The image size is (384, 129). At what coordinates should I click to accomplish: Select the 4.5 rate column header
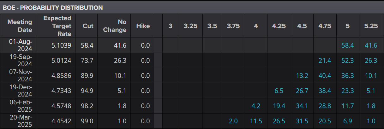point(302,26)
